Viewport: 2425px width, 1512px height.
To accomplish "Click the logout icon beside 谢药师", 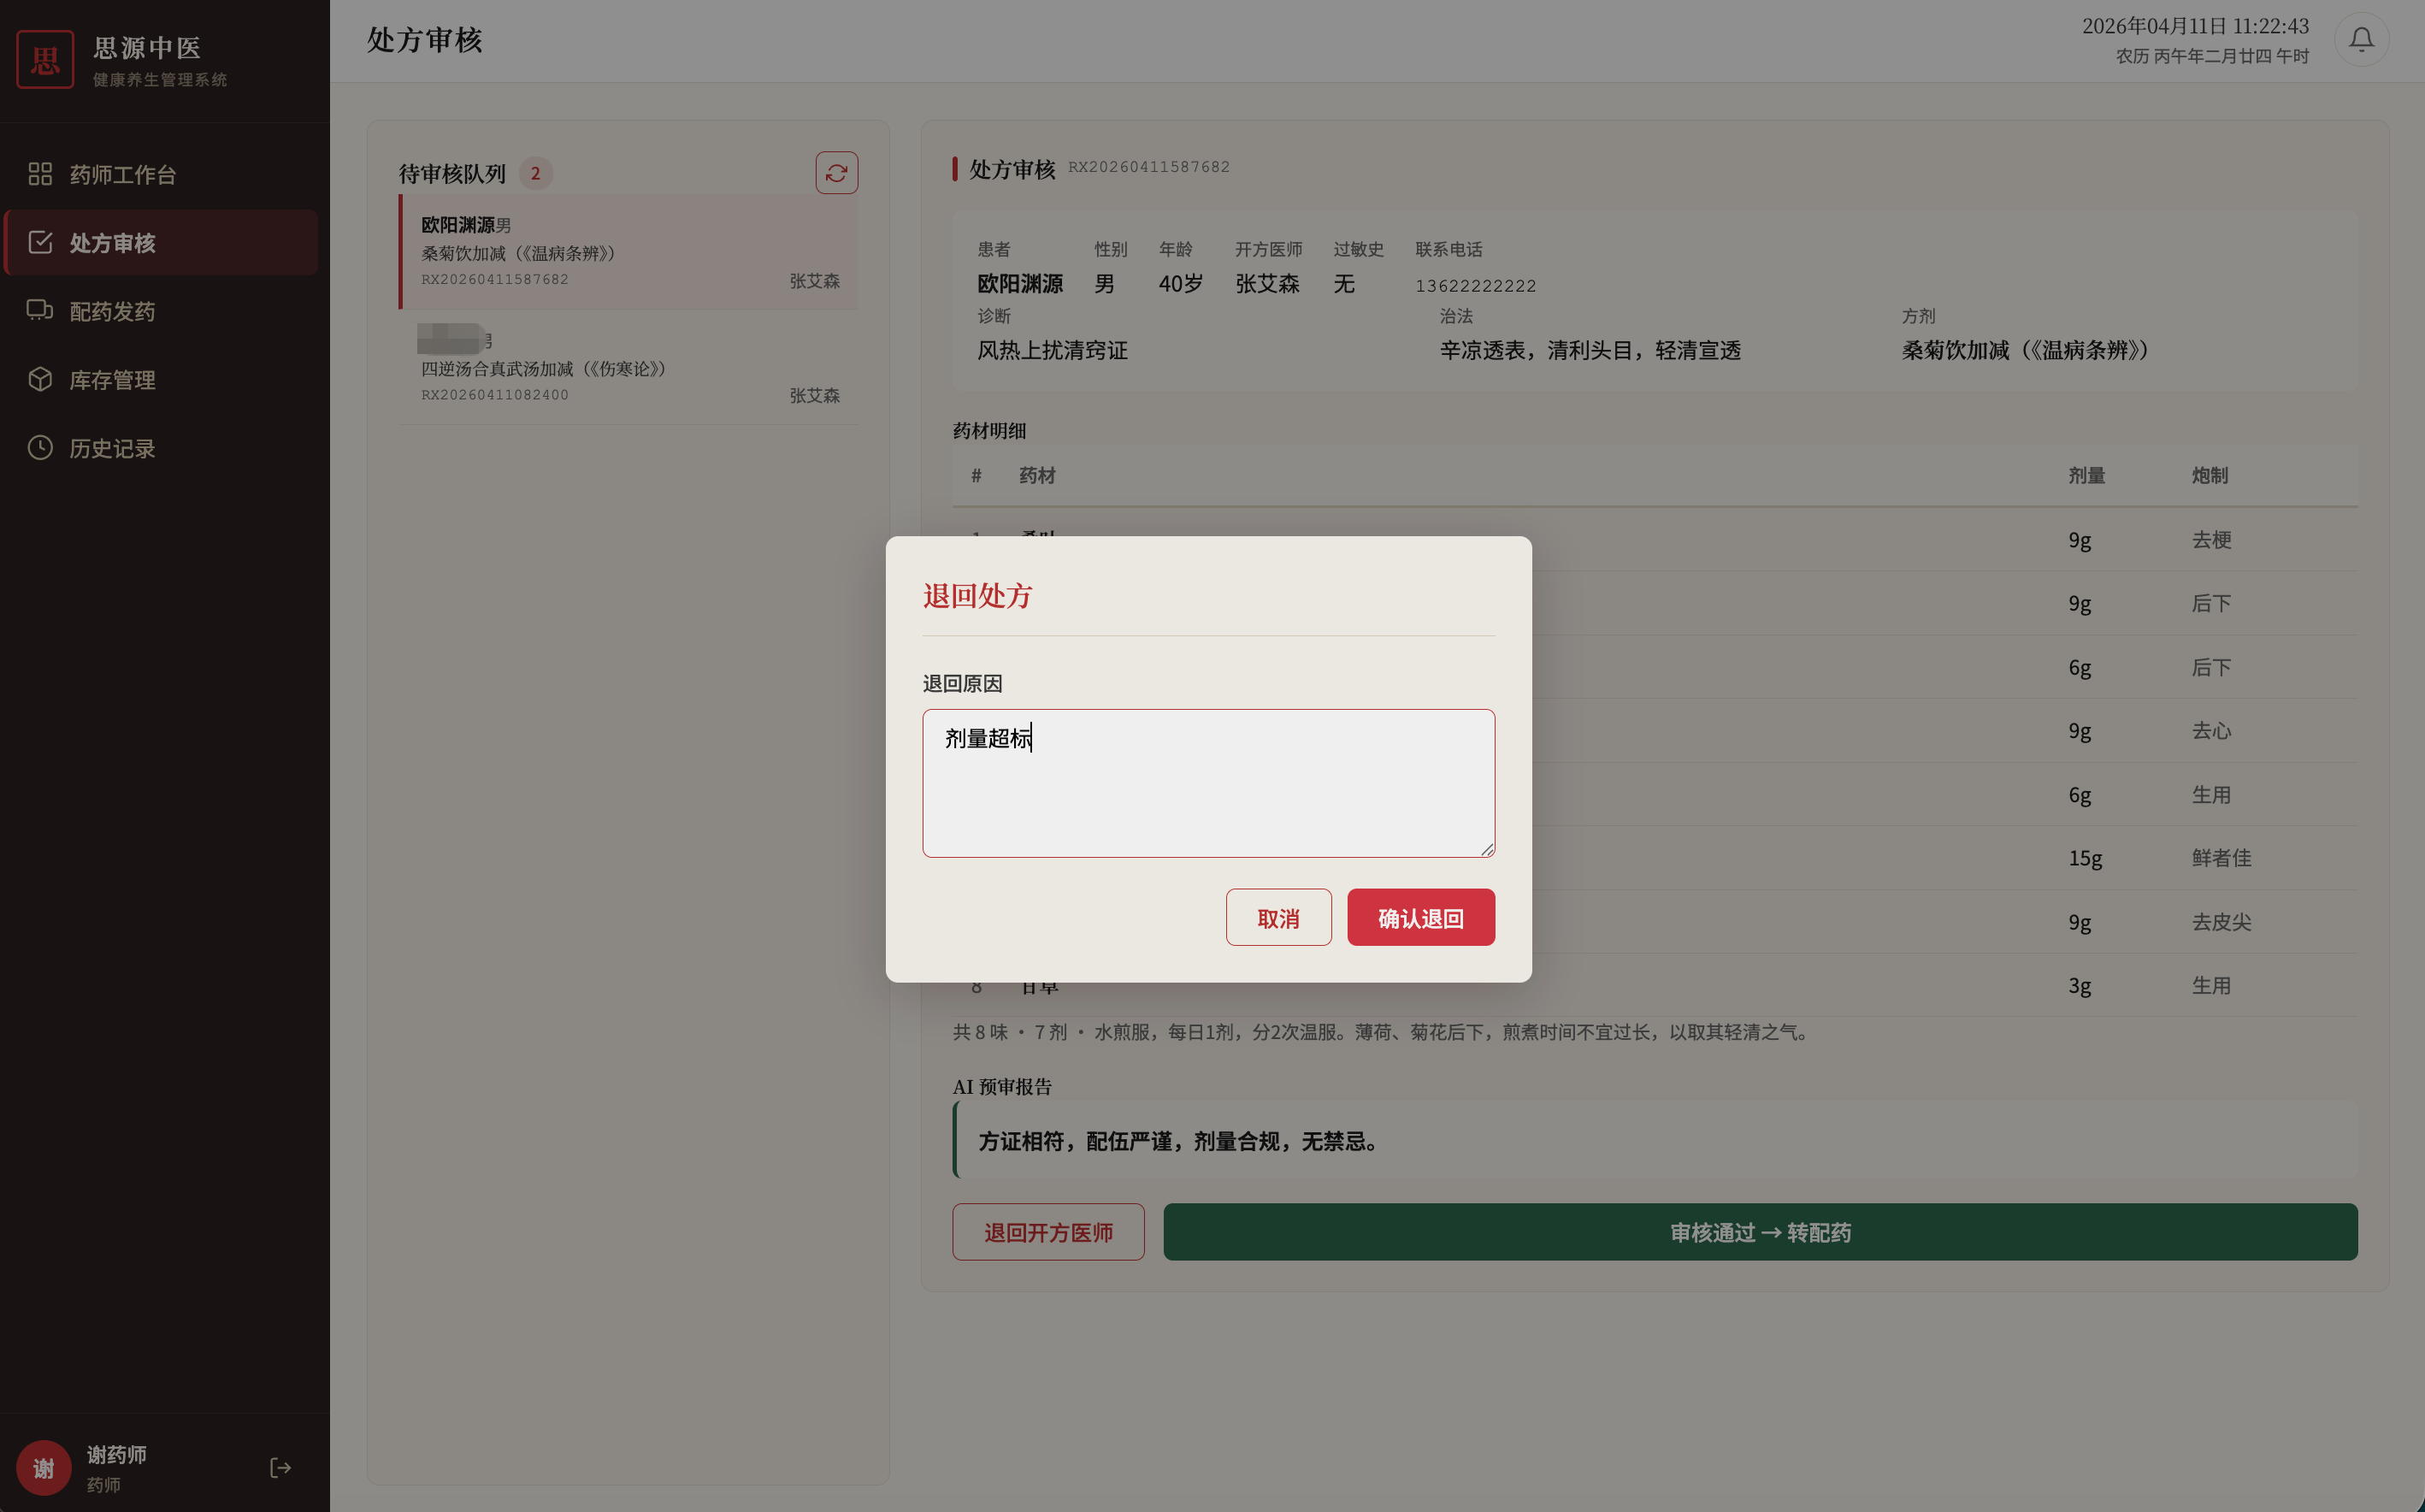I will 280,1467.
